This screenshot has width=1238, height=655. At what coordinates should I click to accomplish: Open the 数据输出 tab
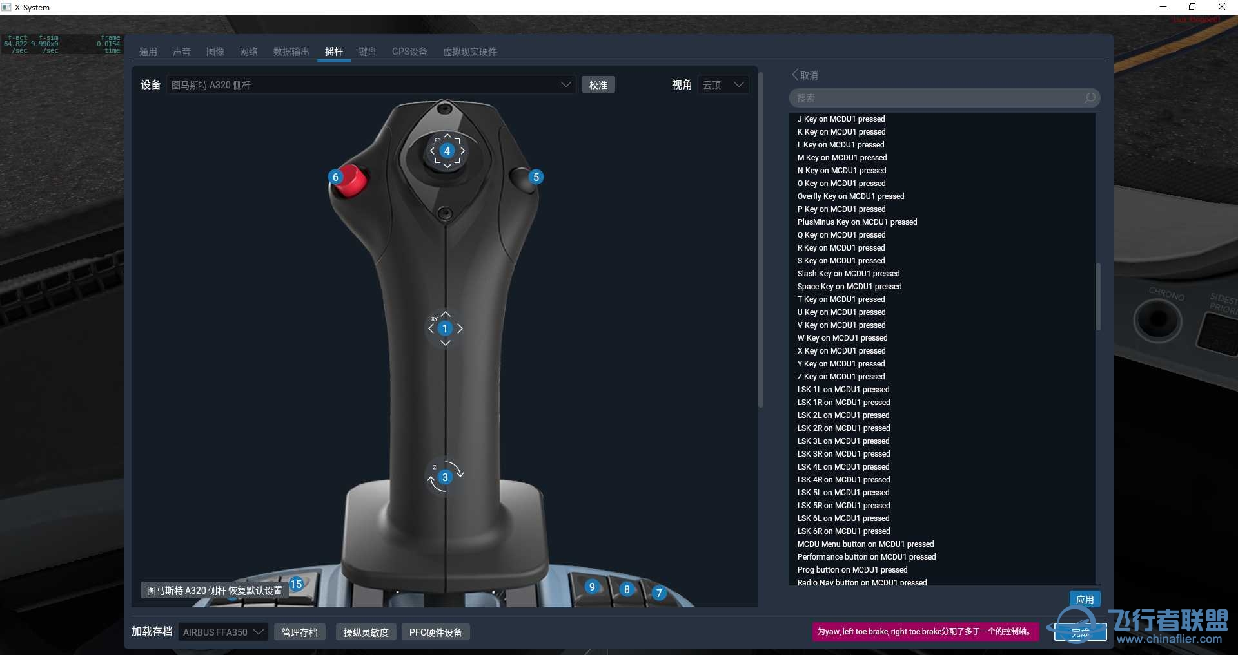click(x=291, y=52)
